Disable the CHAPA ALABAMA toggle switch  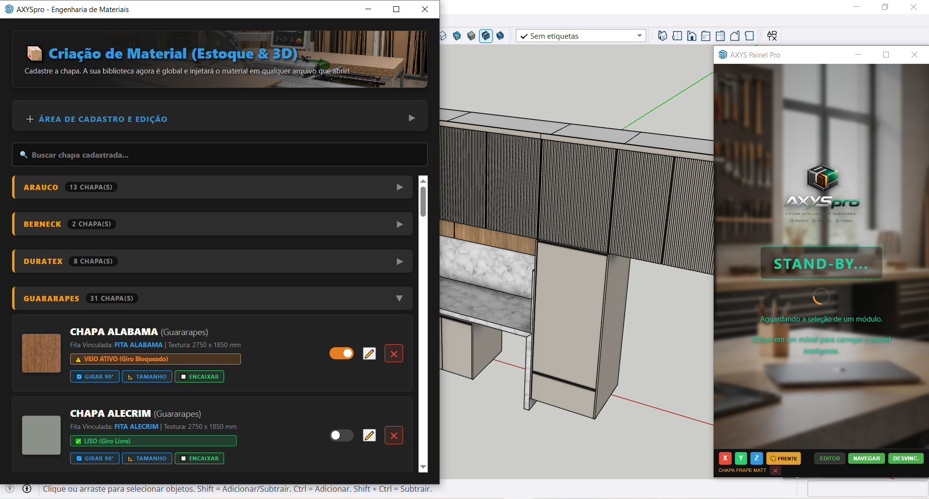342,353
